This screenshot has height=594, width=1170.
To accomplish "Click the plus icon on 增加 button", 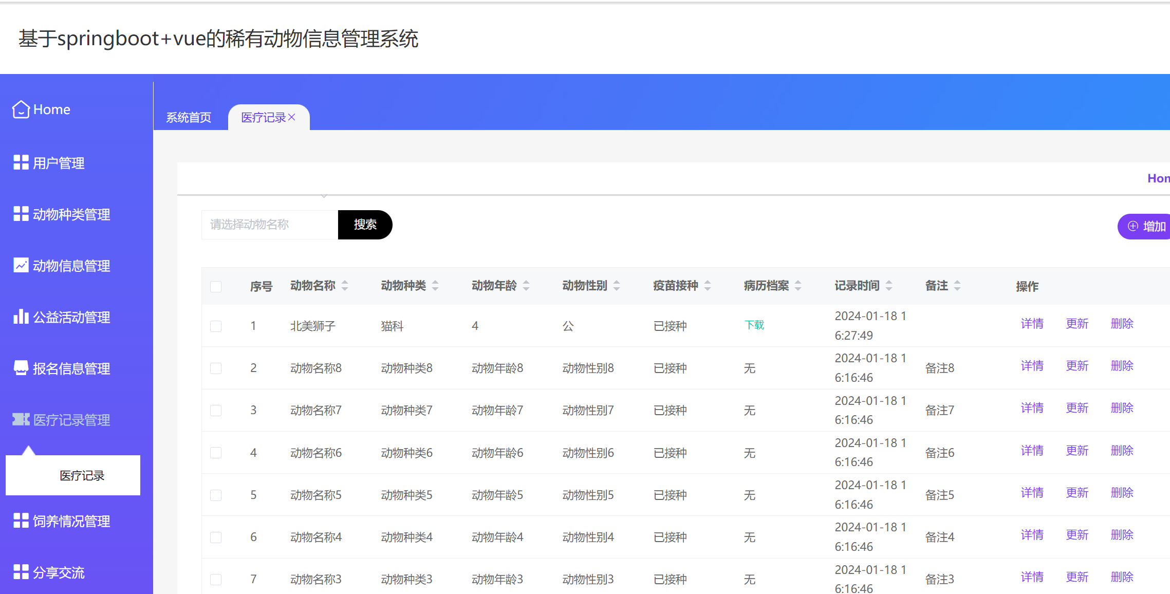I will [x=1133, y=226].
